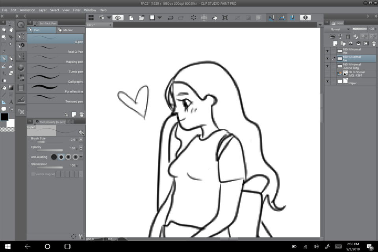Select the Hand move tool
Image resolution: width=378 pixels, height=252 pixels.
point(11,30)
